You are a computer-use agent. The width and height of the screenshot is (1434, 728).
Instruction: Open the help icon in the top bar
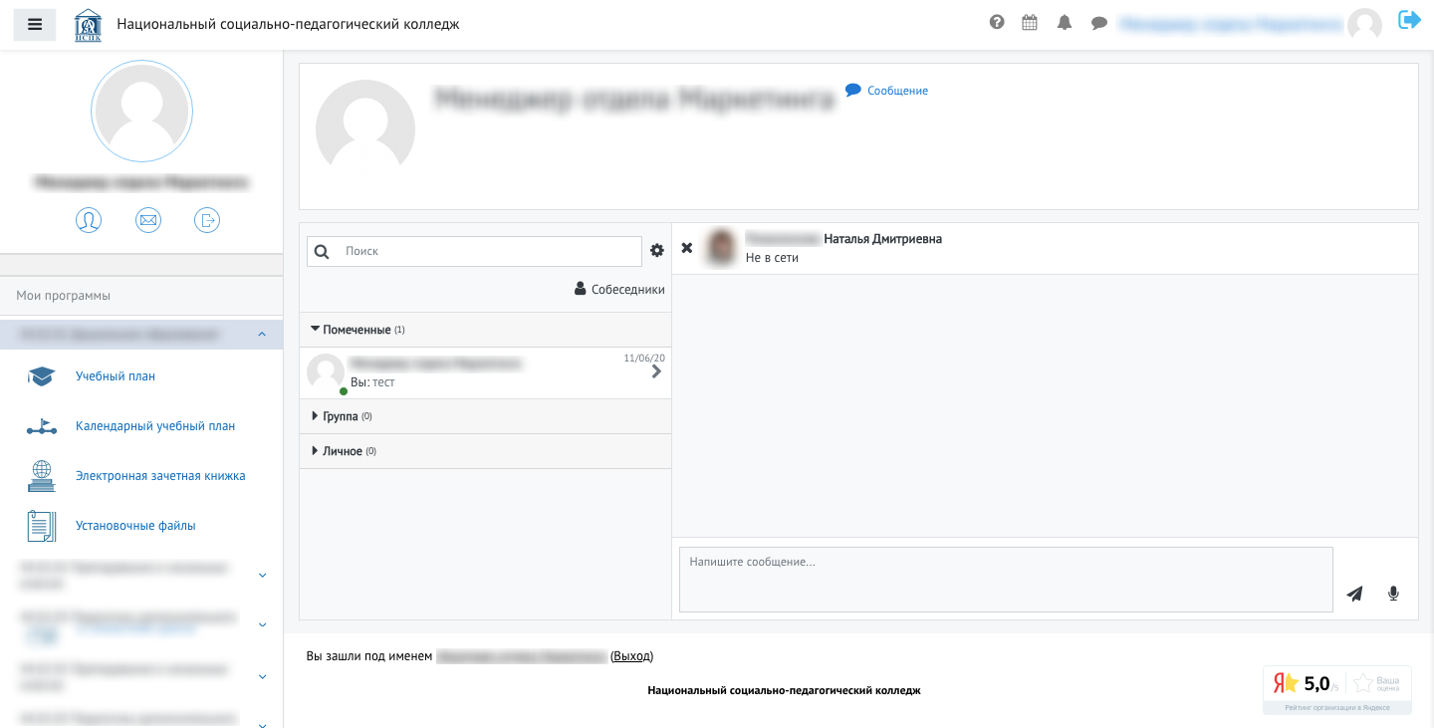(997, 21)
